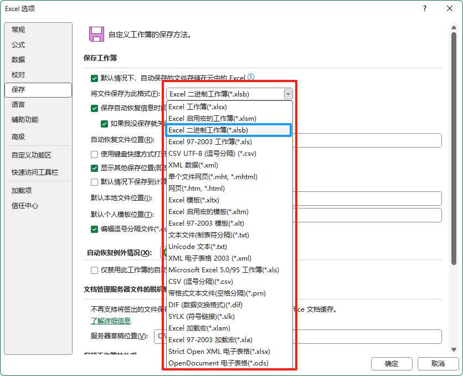Select XML 数据(*.xml) option
Viewport: 463px width, 376px height.
pyautogui.click(x=229, y=165)
